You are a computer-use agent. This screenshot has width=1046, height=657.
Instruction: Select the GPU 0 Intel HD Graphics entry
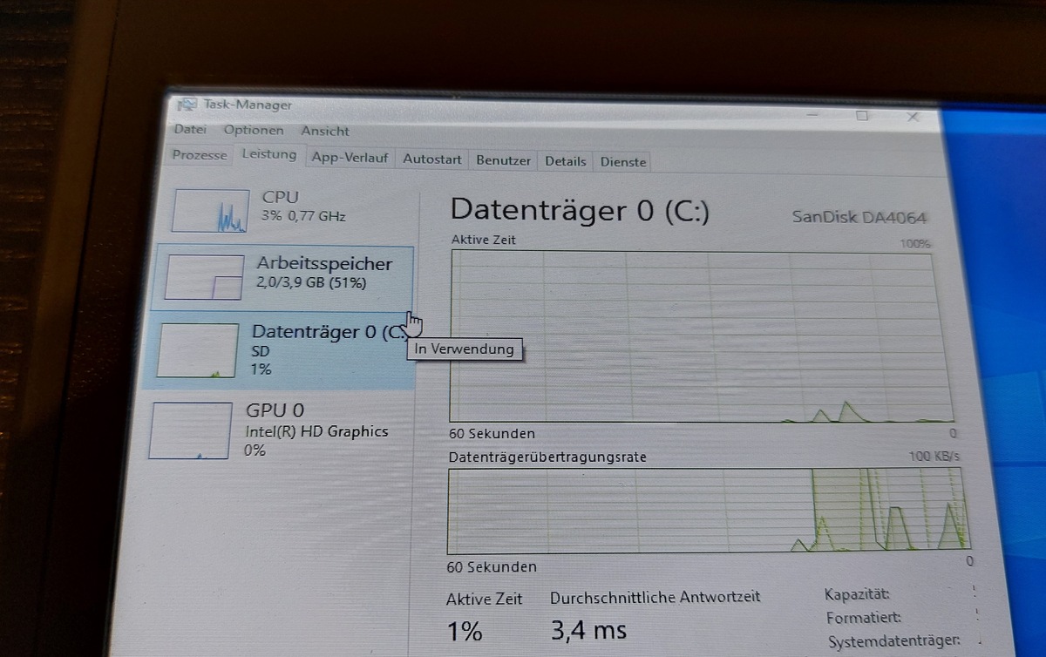coord(275,430)
